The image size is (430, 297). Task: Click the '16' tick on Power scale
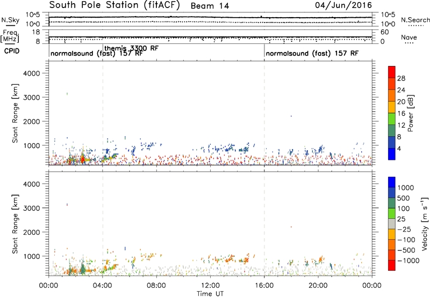401,114
